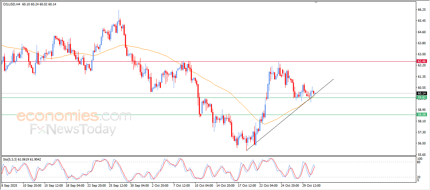430x190 pixels.
Task: Select the 7 Oct 12:00 time label
Action: click(x=182, y=185)
